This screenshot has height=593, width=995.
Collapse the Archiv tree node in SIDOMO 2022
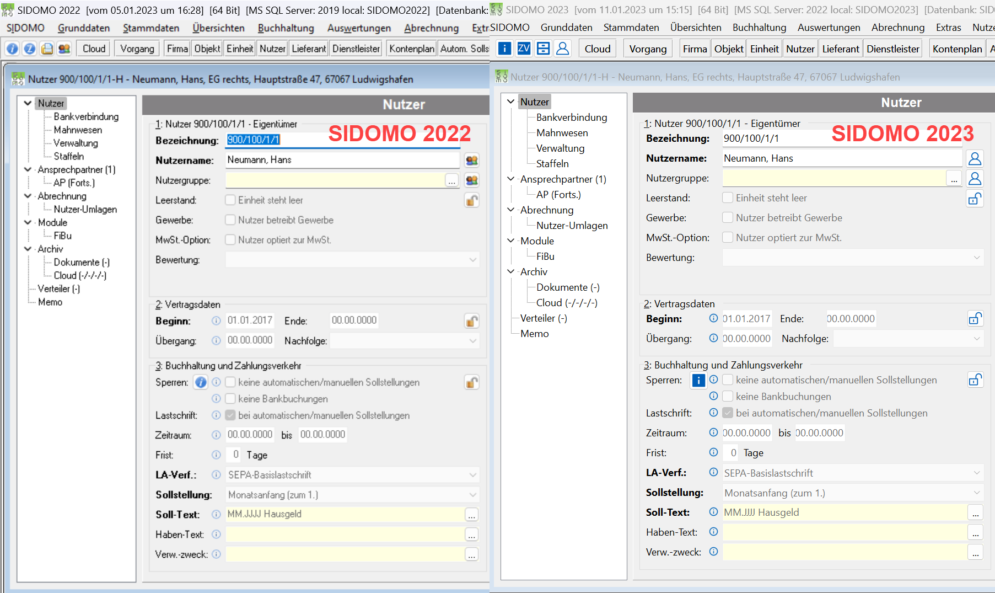tap(28, 249)
